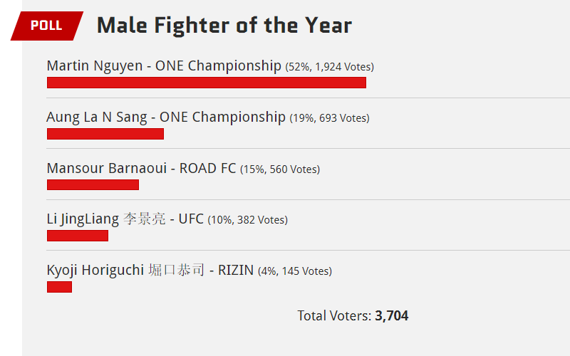
Task: Click the Total Voters label
Action: (x=334, y=315)
